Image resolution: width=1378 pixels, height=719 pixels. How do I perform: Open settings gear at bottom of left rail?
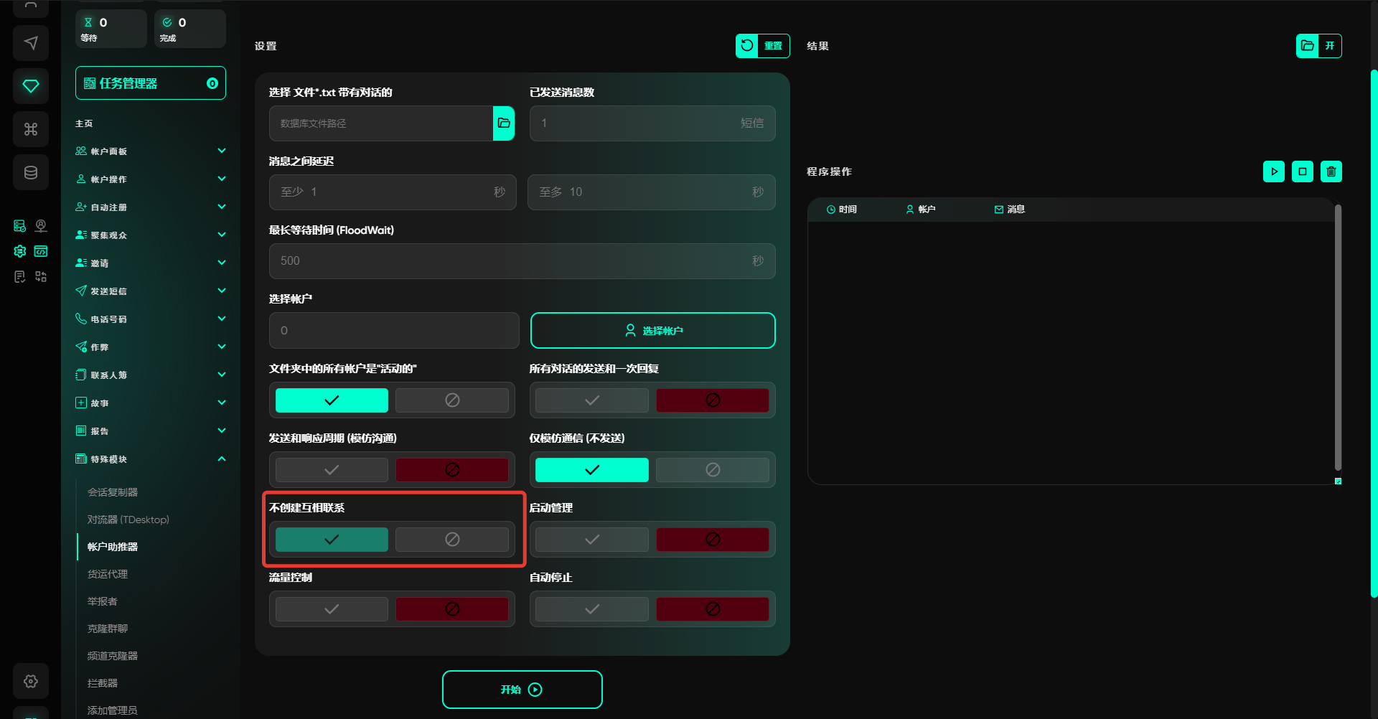coord(31,681)
